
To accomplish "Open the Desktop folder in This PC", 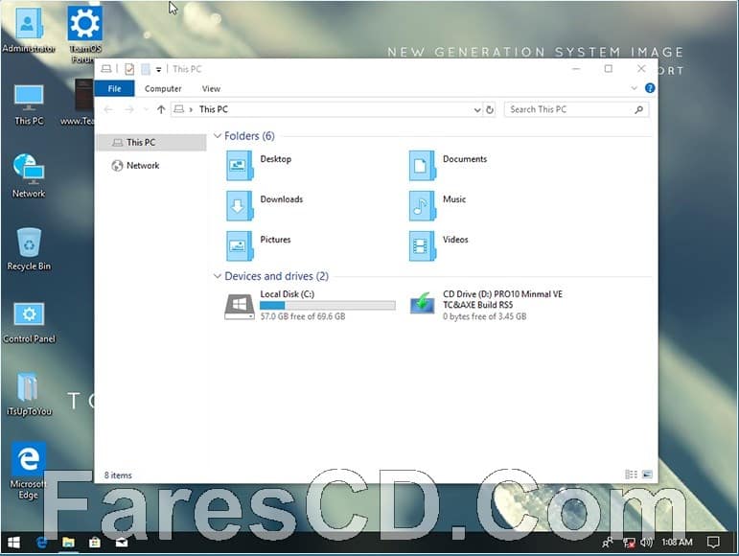I will (x=240, y=166).
